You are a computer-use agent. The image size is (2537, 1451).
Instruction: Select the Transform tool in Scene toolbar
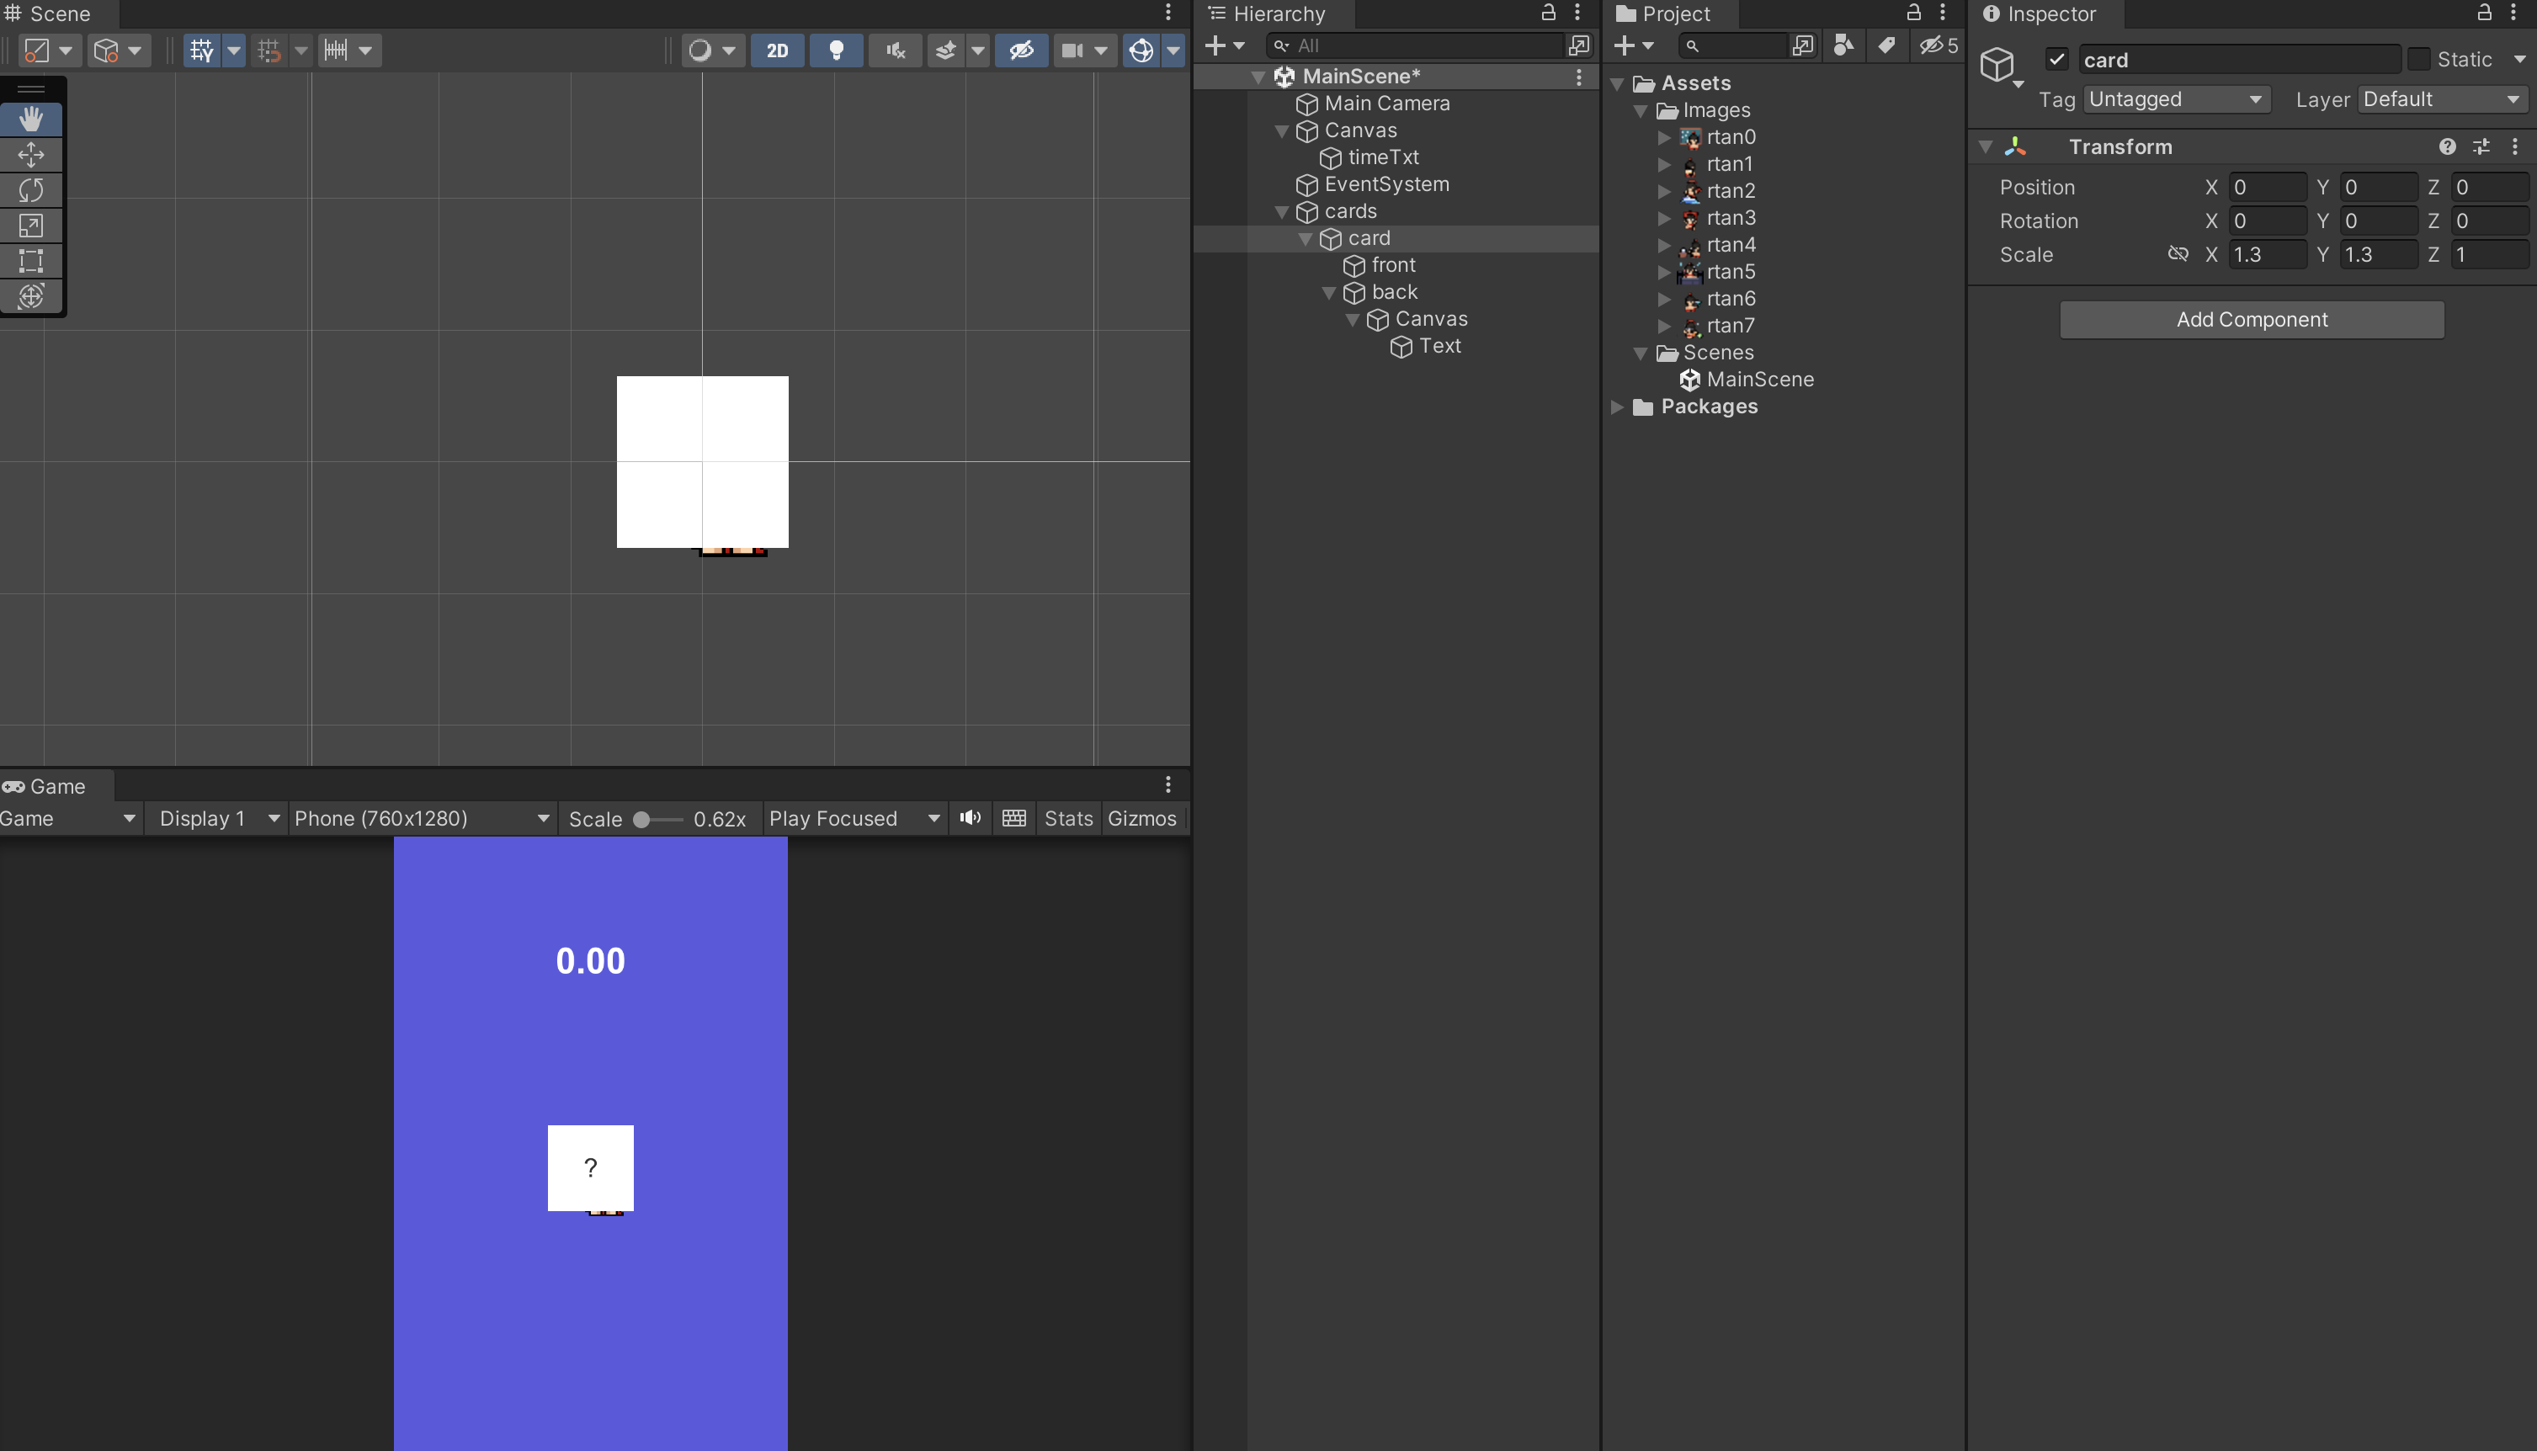(x=31, y=296)
